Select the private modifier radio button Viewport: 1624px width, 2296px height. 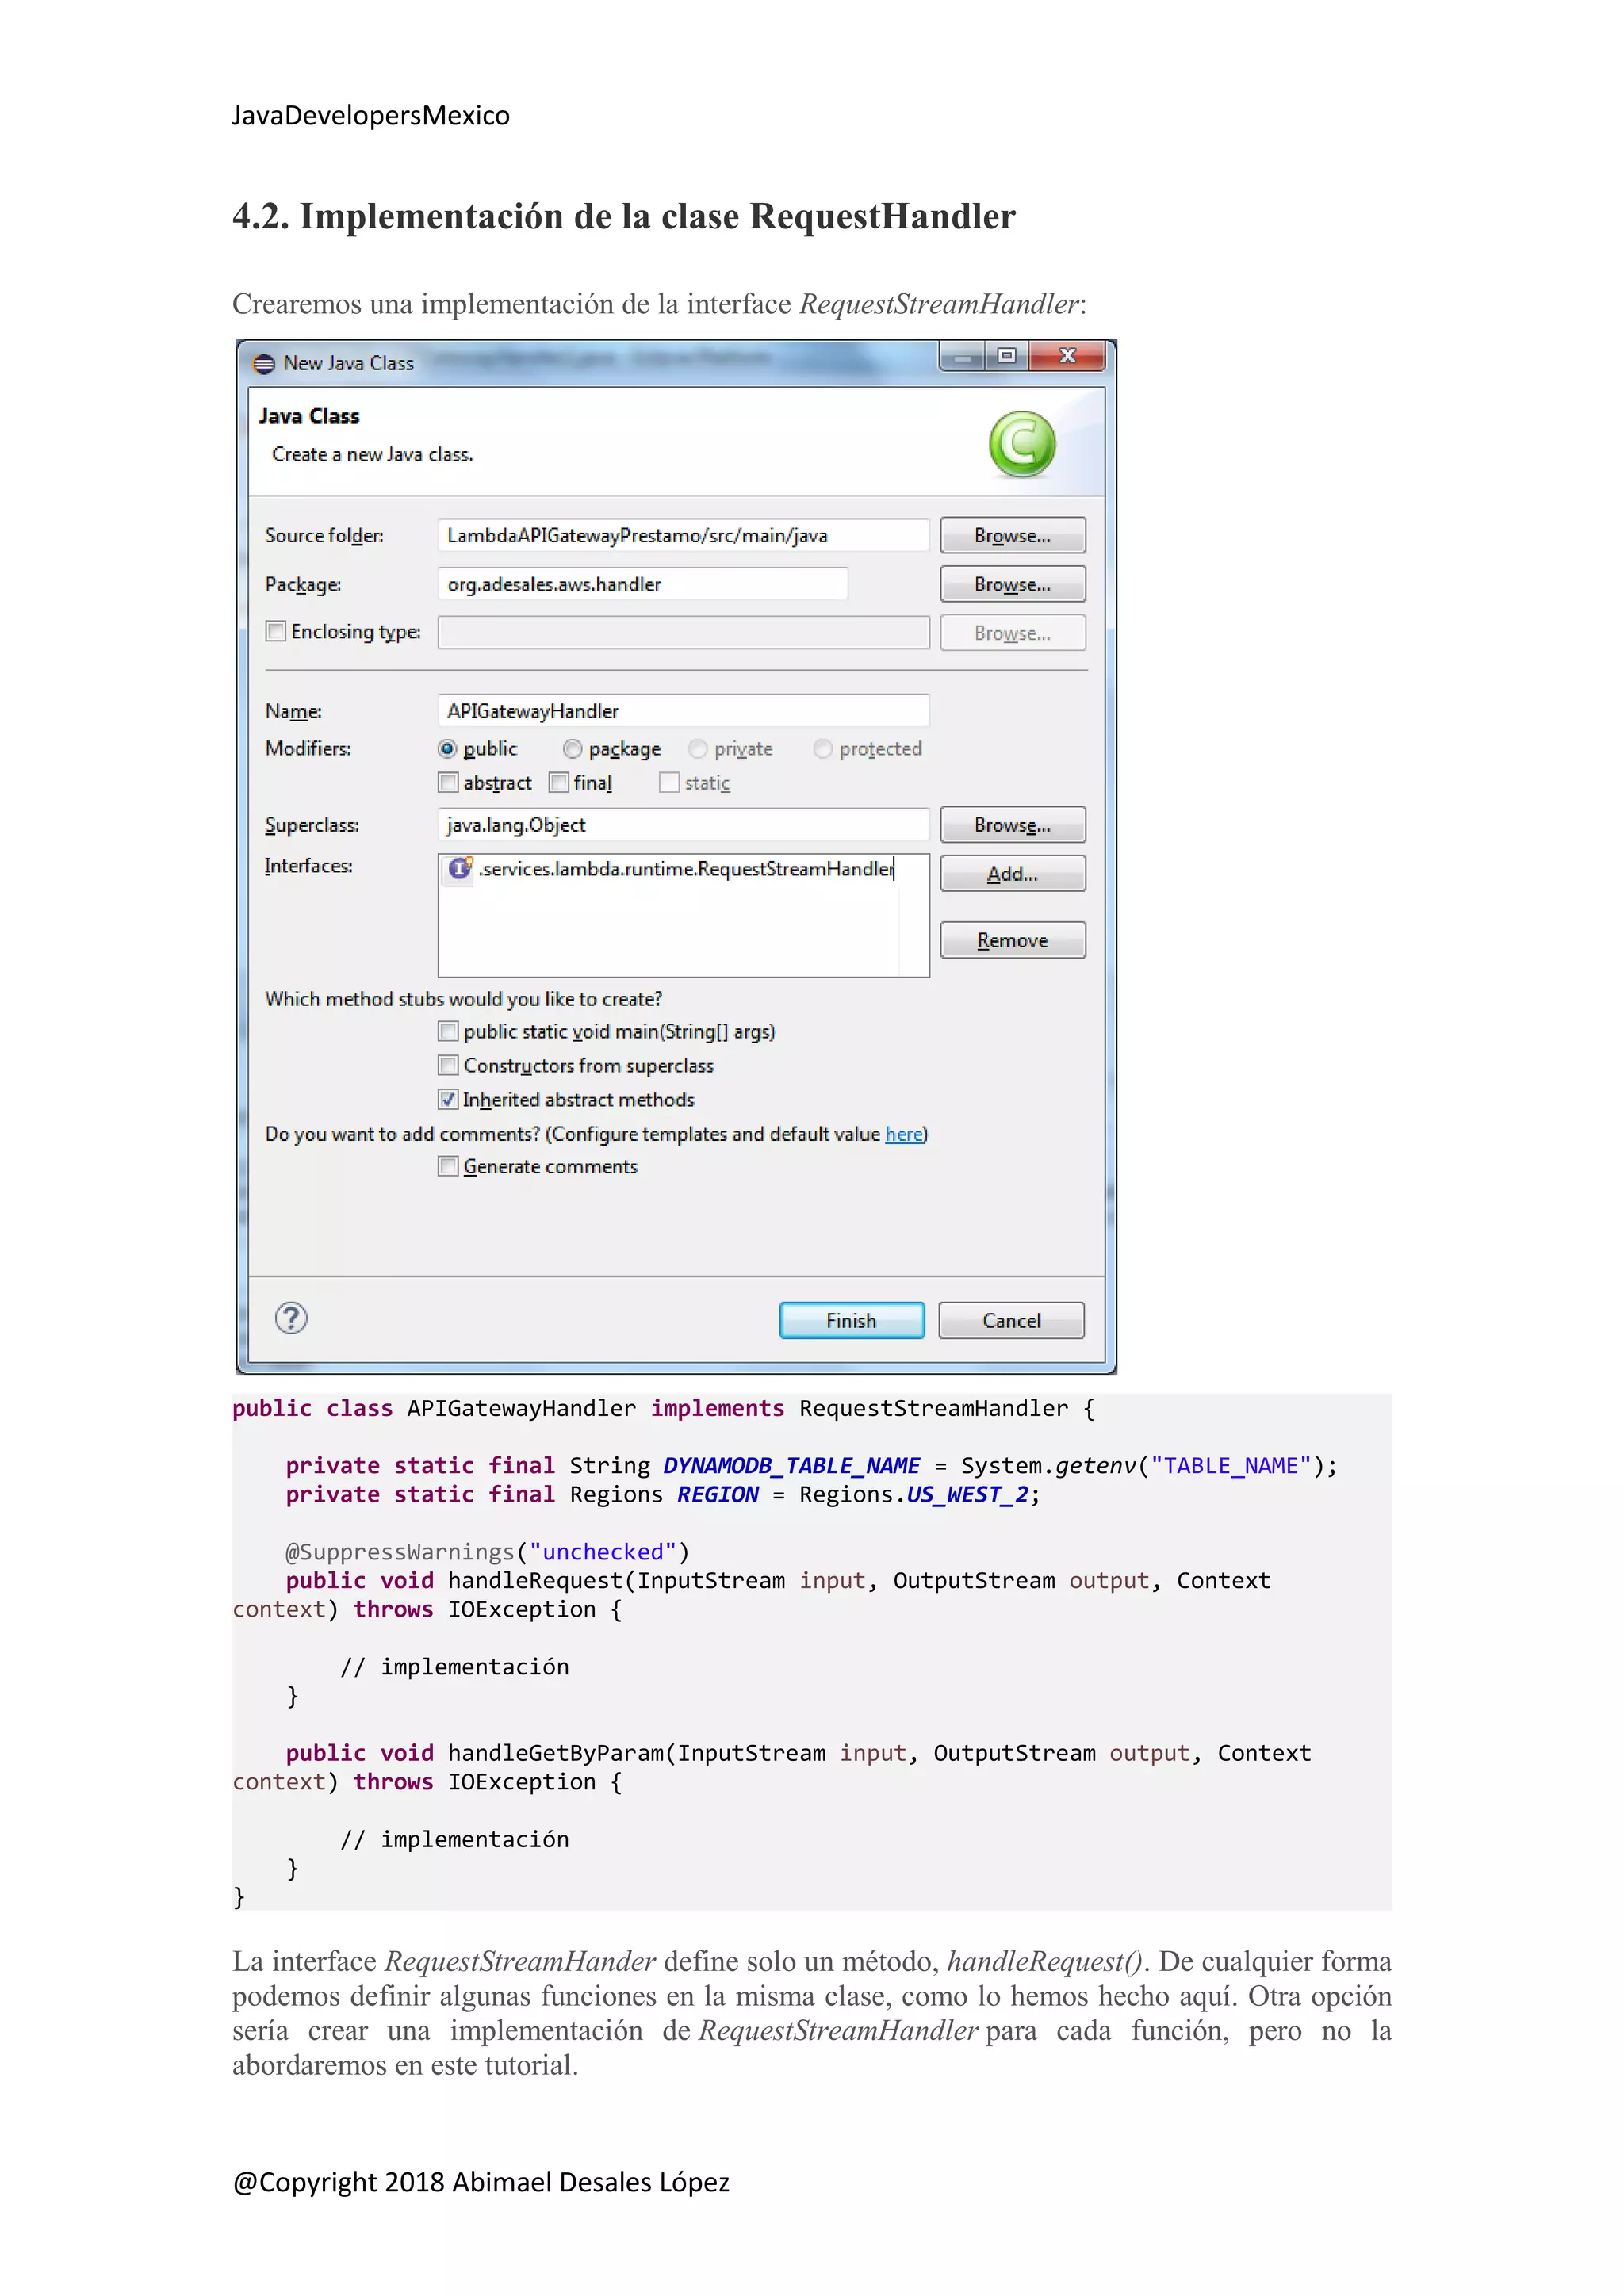click(698, 749)
